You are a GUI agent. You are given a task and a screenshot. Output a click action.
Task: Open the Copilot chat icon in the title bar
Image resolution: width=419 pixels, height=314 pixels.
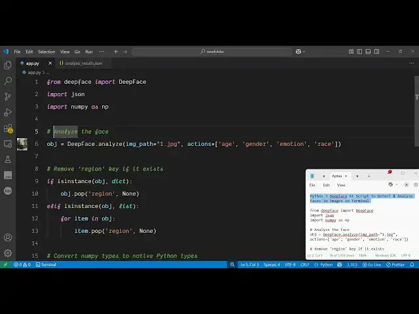tap(299, 52)
